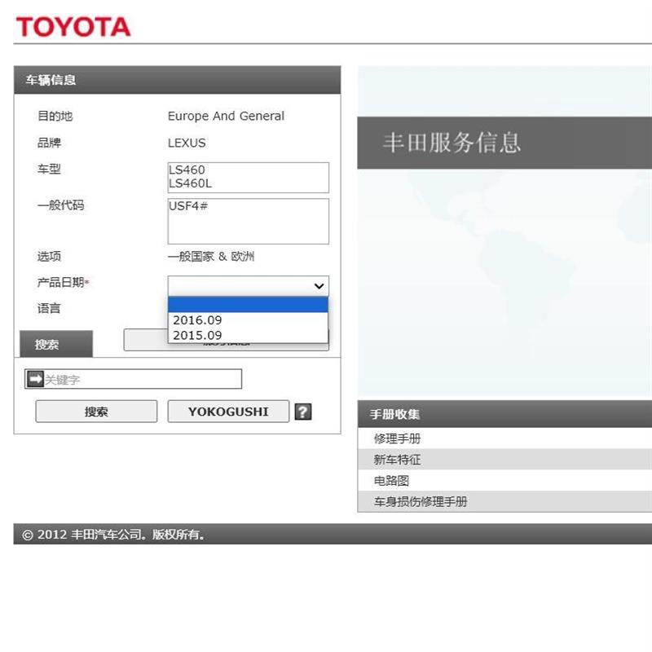Open 车身损伤修理手册 link
Image resolution: width=652 pixels, height=652 pixels.
421,501
